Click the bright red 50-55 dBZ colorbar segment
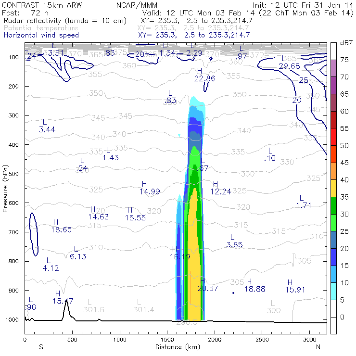 click(x=333, y=137)
